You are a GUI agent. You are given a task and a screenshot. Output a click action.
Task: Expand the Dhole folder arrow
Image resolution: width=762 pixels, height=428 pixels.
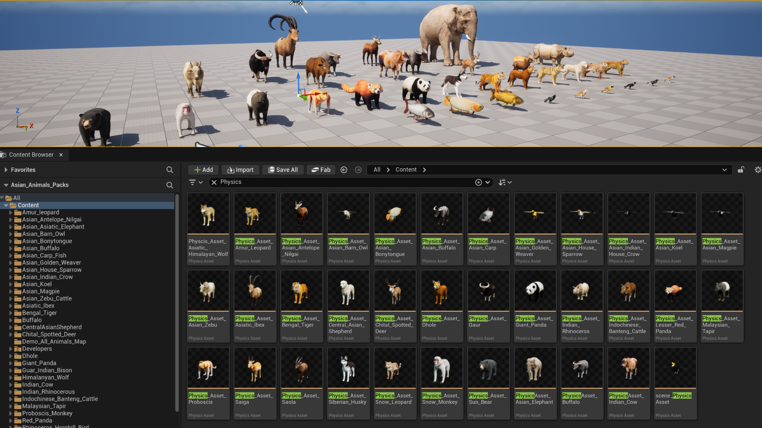[11, 356]
